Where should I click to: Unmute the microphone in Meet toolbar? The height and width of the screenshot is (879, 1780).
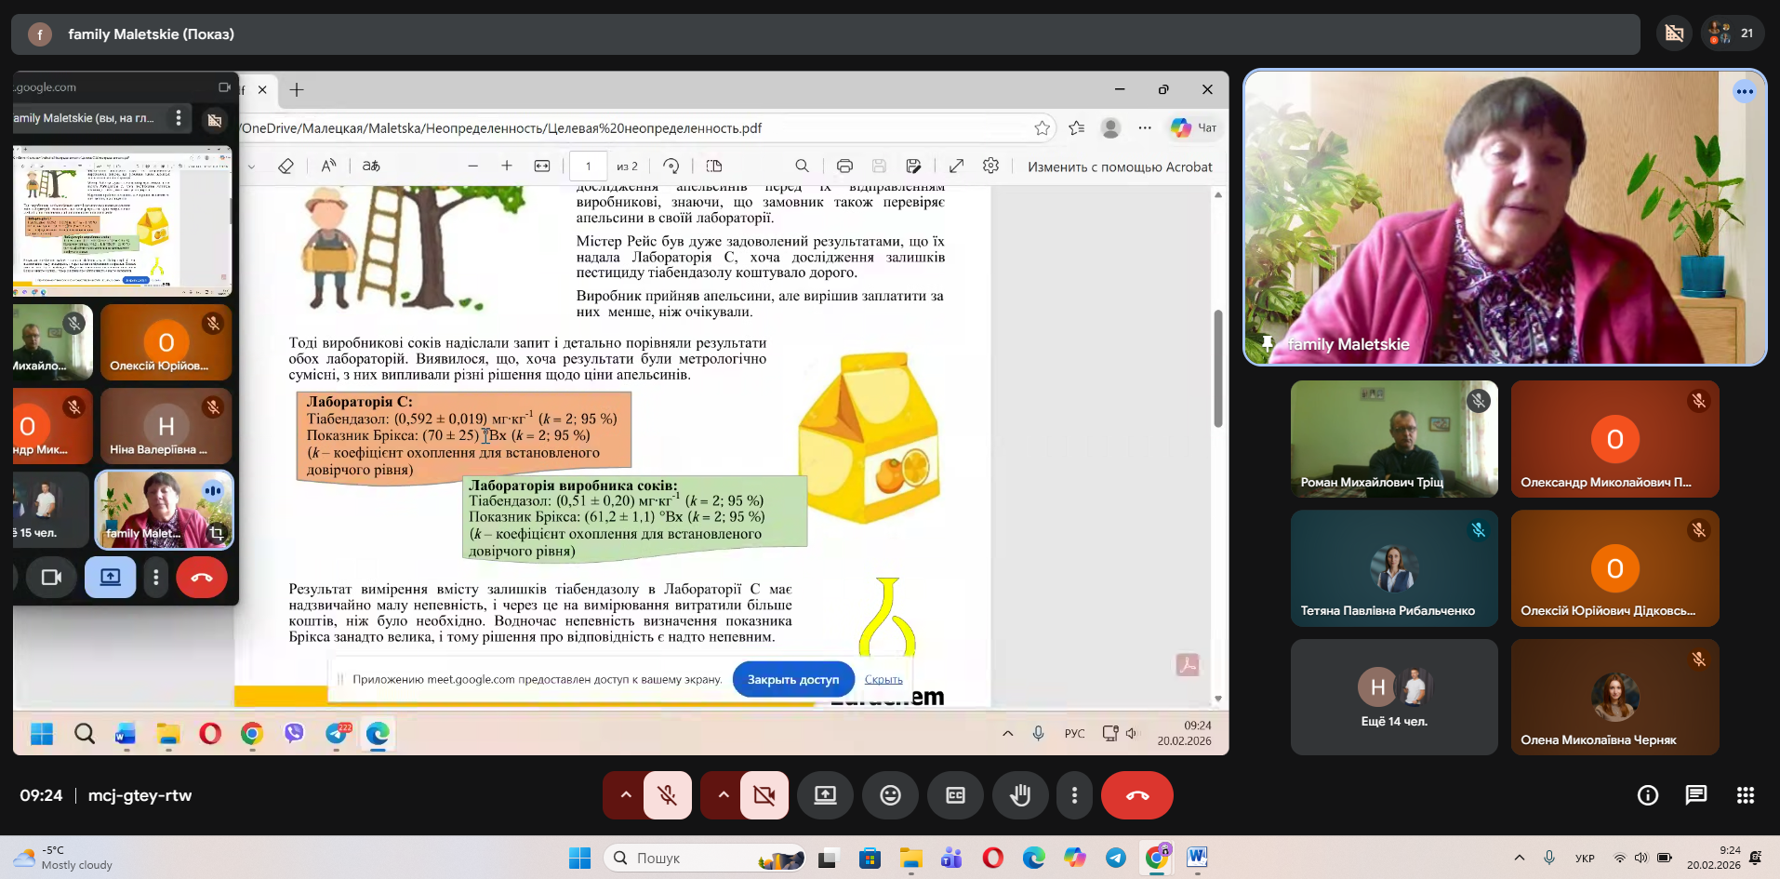coord(667,795)
